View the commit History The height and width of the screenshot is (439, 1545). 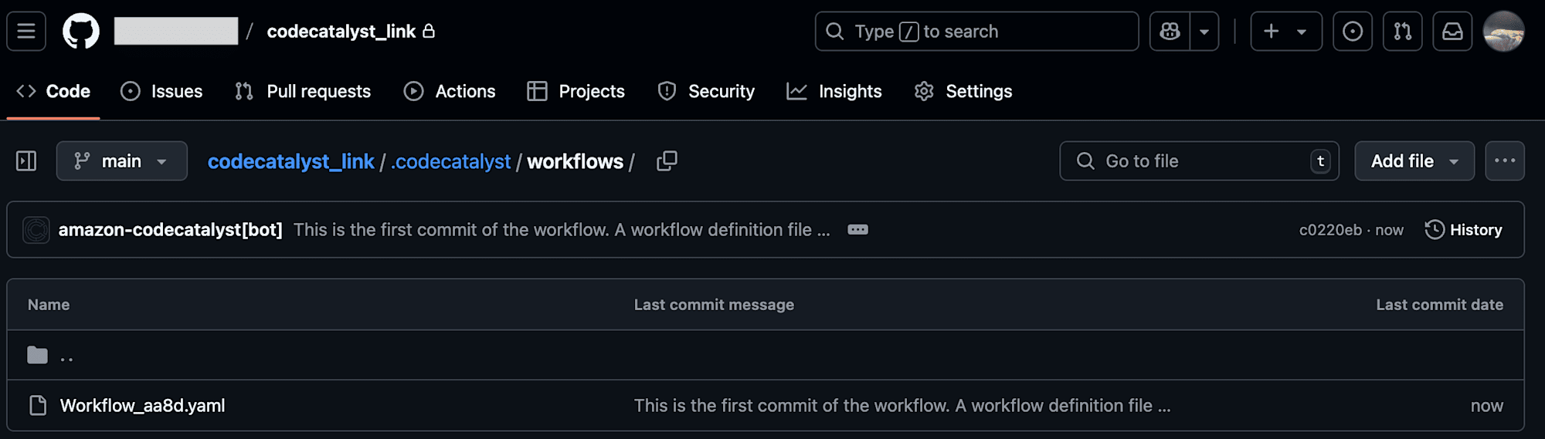(1464, 230)
